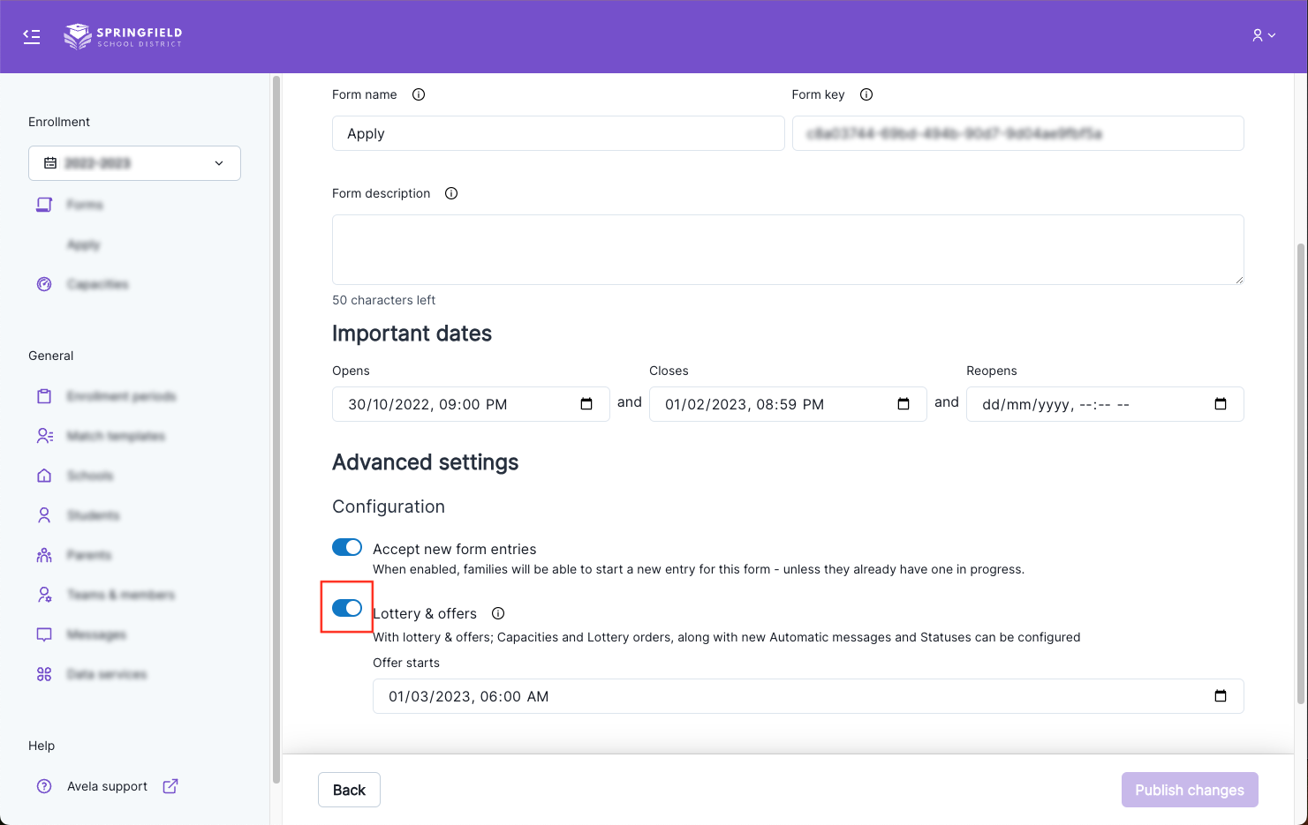Click the main content vertical scrollbar
The image size is (1308, 825).
1300,468
